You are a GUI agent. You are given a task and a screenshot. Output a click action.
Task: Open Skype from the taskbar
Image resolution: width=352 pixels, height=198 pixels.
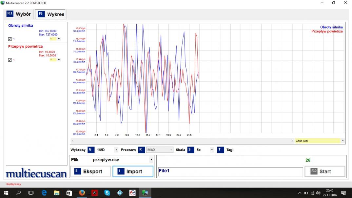click(107, 193)
